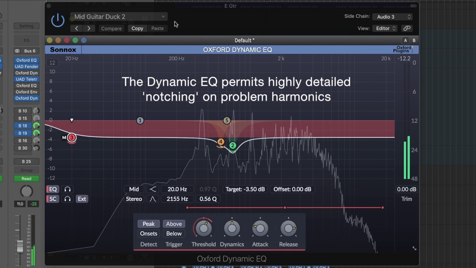Choose the bell filter shape icon

(153, 199)
